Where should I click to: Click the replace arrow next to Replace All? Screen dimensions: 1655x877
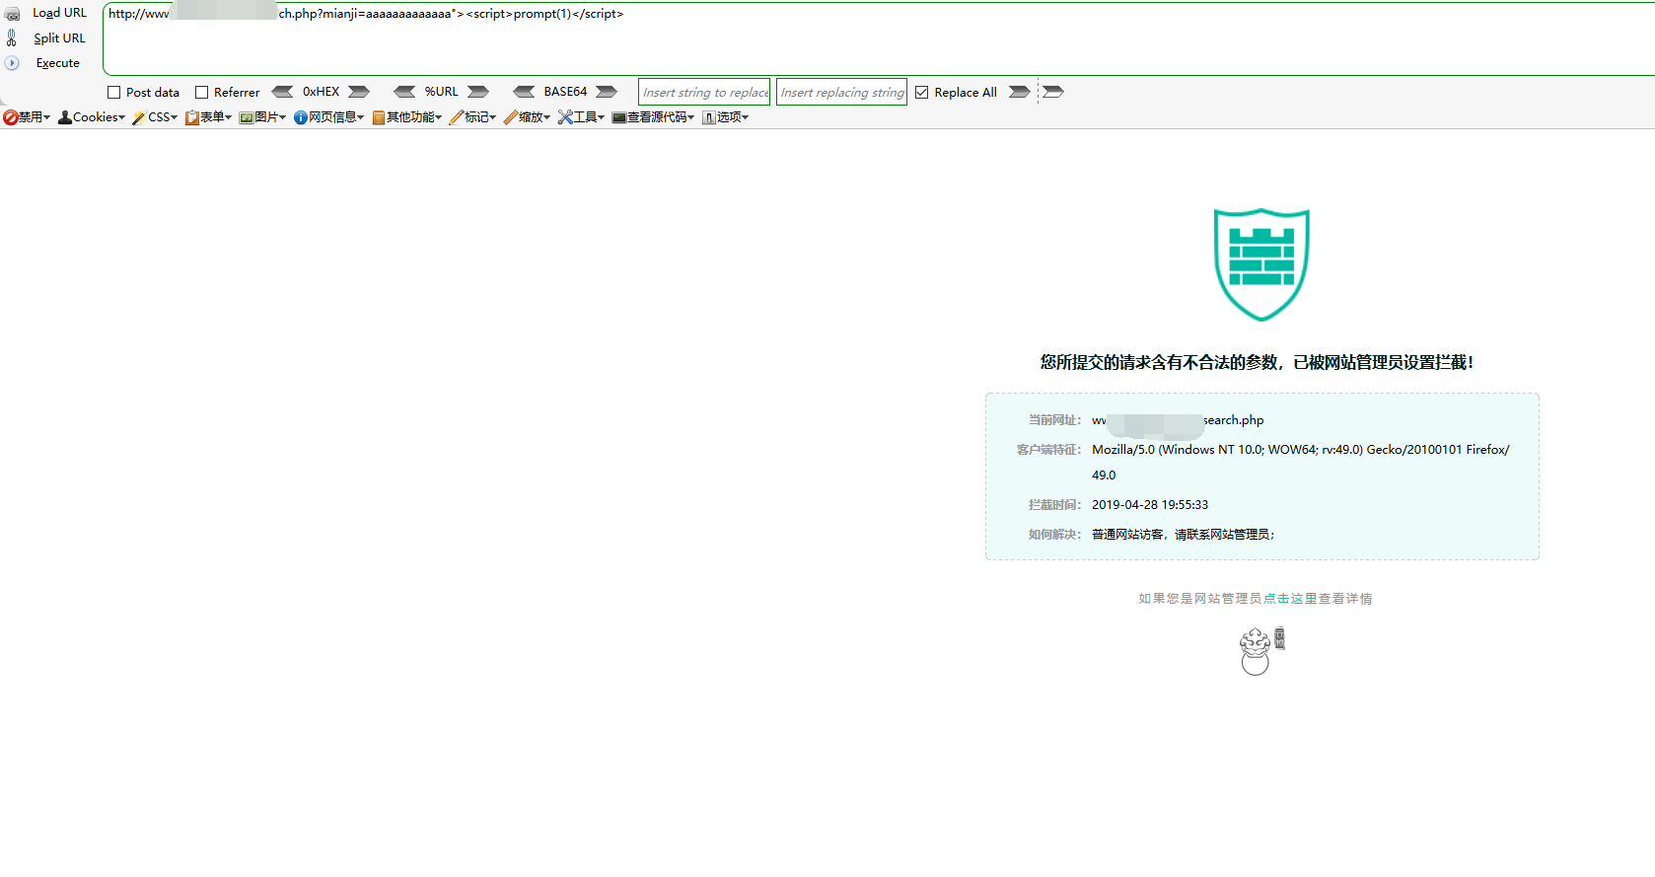click(x=1019, y=92)
